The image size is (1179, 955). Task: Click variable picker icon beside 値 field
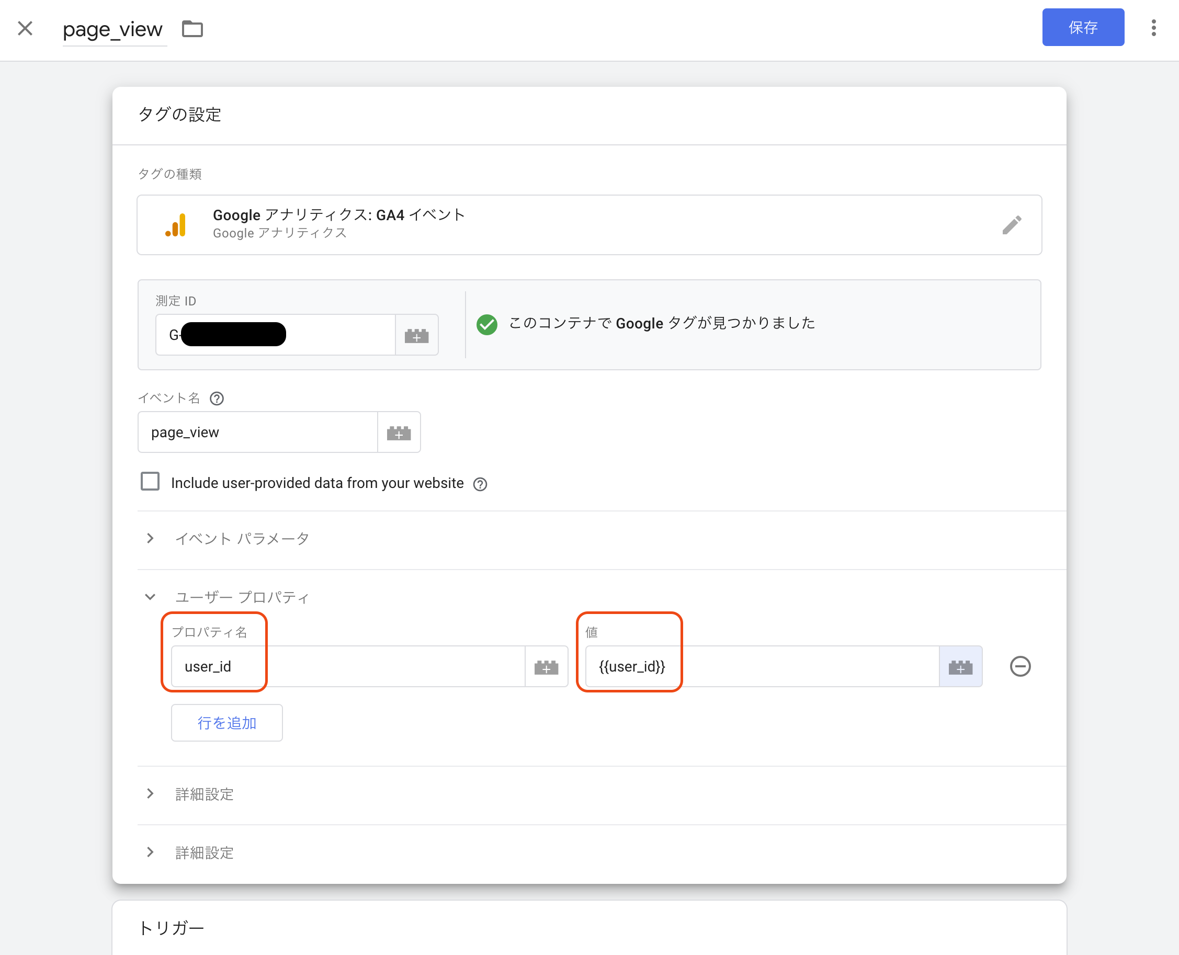[x=960, y=667]
